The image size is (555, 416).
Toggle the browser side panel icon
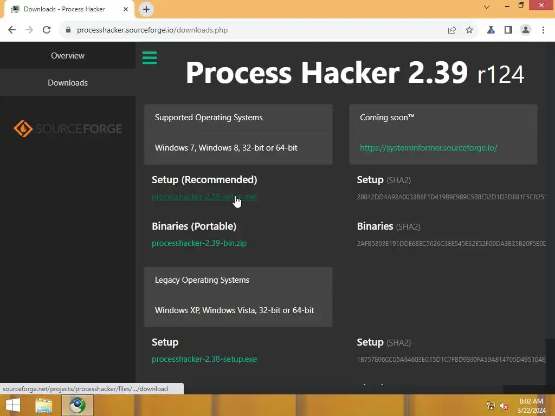tap(508, 30)
